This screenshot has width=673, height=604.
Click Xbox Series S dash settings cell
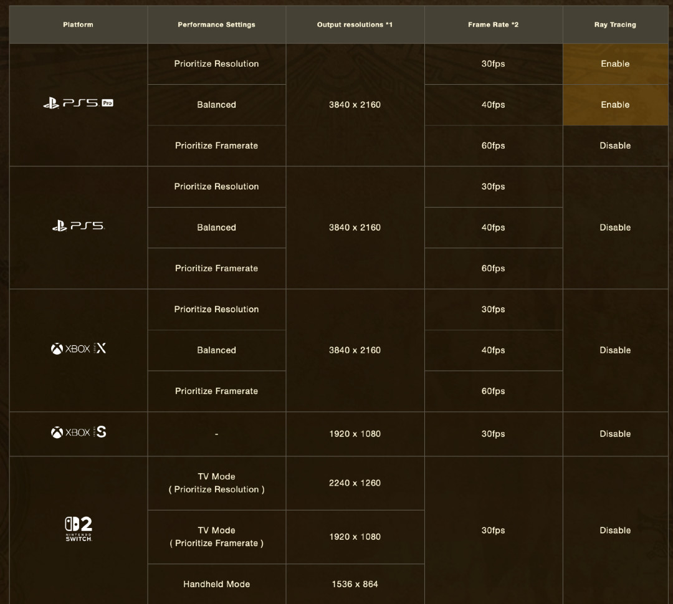[x=216, y=434]
